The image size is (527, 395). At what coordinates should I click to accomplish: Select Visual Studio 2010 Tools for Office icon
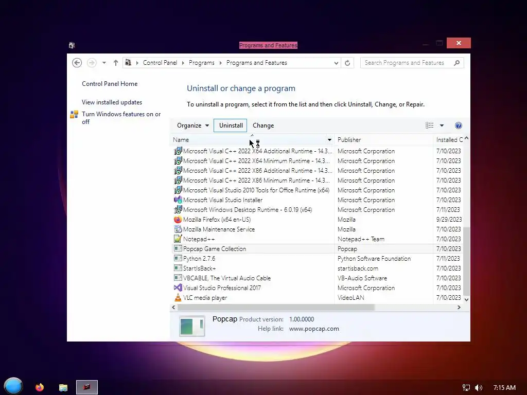pos(178,190)
